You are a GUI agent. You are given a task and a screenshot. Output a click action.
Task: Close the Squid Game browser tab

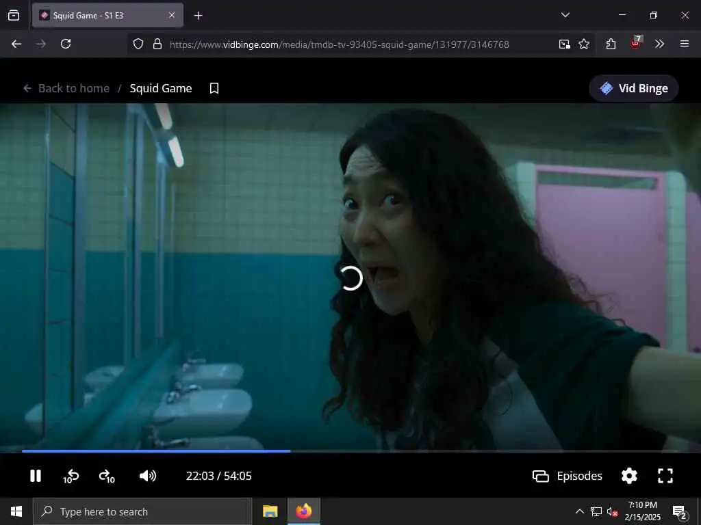172,16
